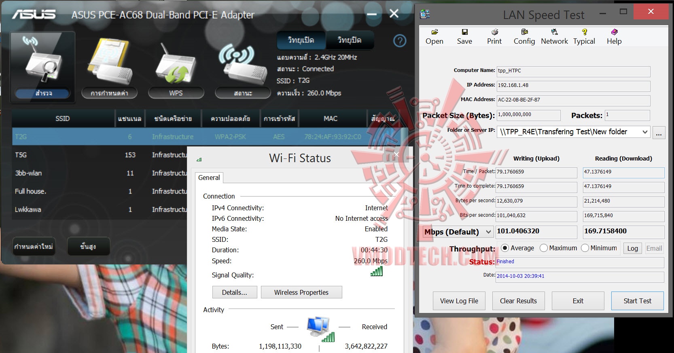674x353 pixels.
Task: Click the ASUS logo in the adapter utility
Action: [34, 15]
